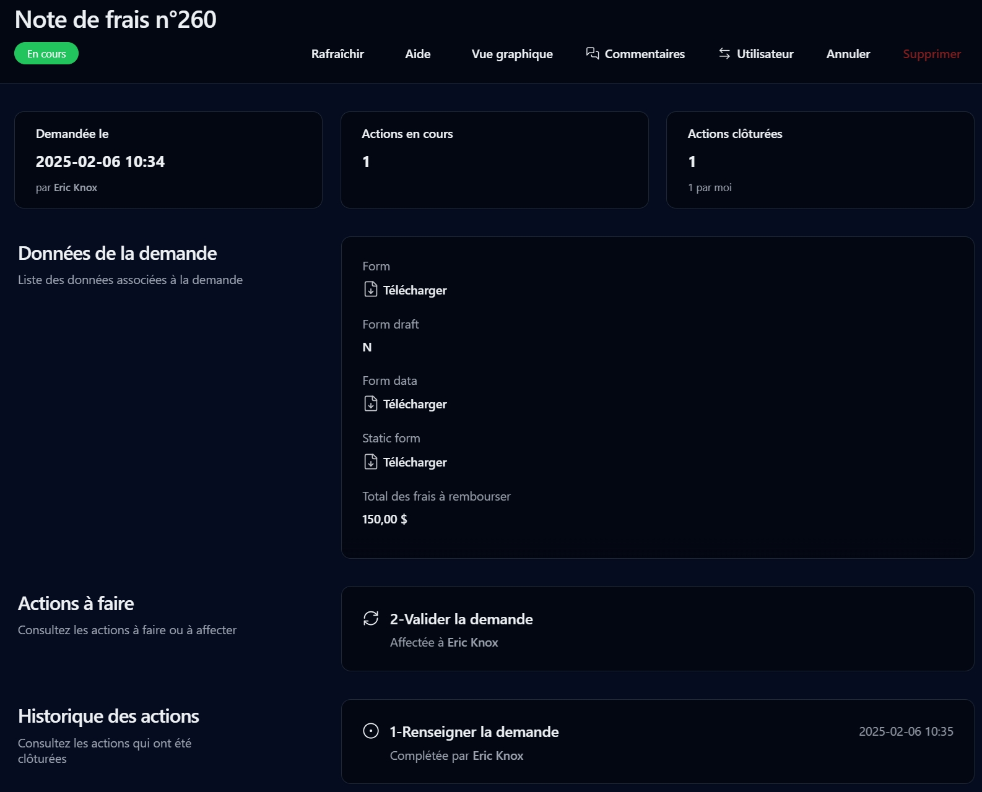Select the Actions en cours card

click(494, 160)
